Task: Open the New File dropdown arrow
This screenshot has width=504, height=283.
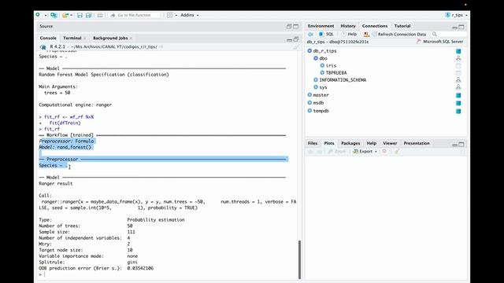Action: 46,16
